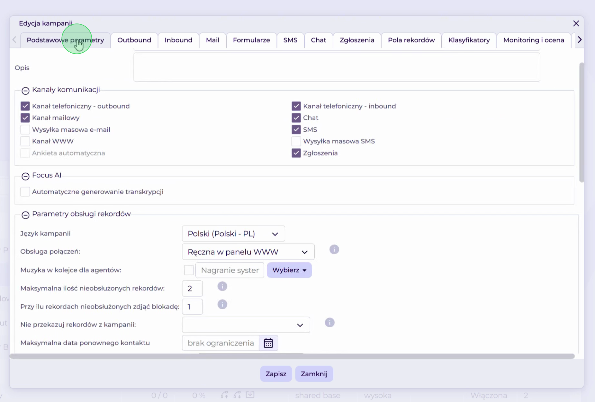Open the Wybierz dropdown button
The width and height of the screenshot is (595, 402).
(289, 270)
